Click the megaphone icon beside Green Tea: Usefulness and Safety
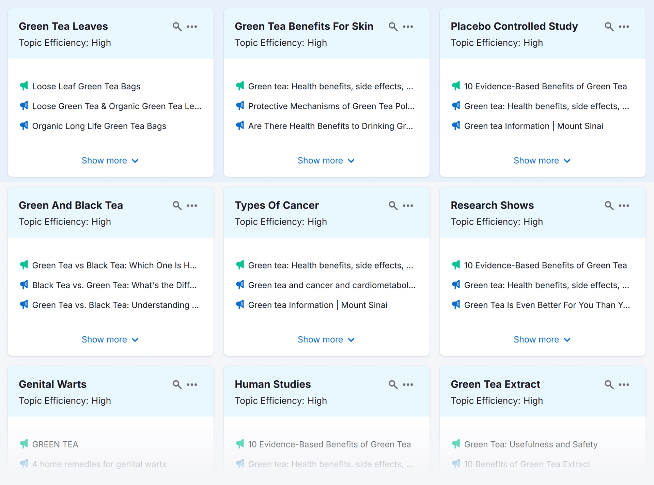Viewport: 654px width, 485px height. pyautogui.click(x=456, y=444)
